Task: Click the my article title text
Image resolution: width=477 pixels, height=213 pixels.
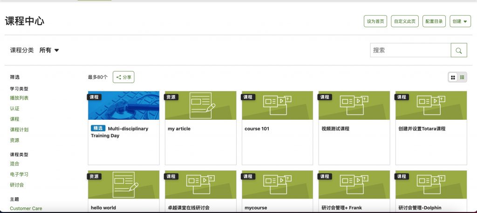Action: [179, 129]
